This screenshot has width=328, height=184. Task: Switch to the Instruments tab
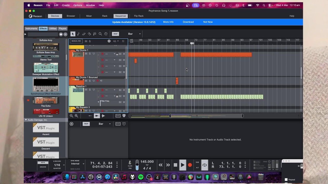31,29
